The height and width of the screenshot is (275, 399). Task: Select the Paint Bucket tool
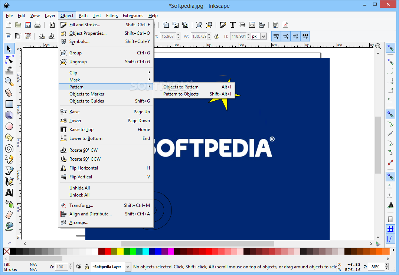[x=9, y=226]
